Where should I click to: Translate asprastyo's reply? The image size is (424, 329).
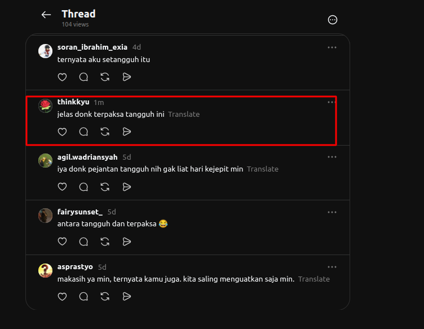pyautogui.click(x=314, y=279)
